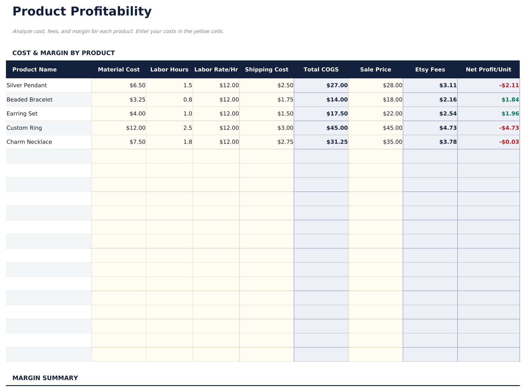Viewport: 526px width, 392px height.
Task: Select the Total COGS value for Charm Necklace
Action: (x=337, y=142)
